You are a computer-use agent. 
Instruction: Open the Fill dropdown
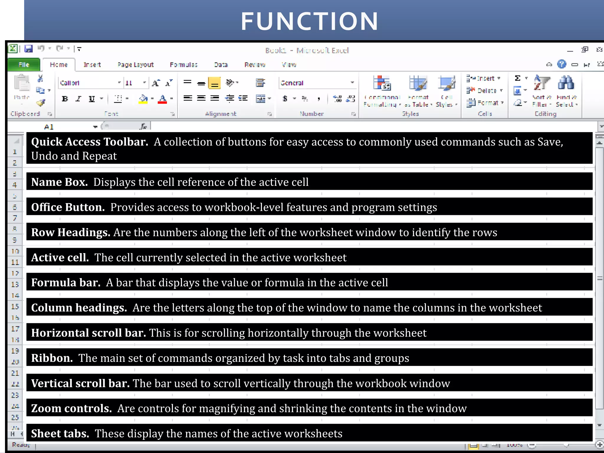520,91
